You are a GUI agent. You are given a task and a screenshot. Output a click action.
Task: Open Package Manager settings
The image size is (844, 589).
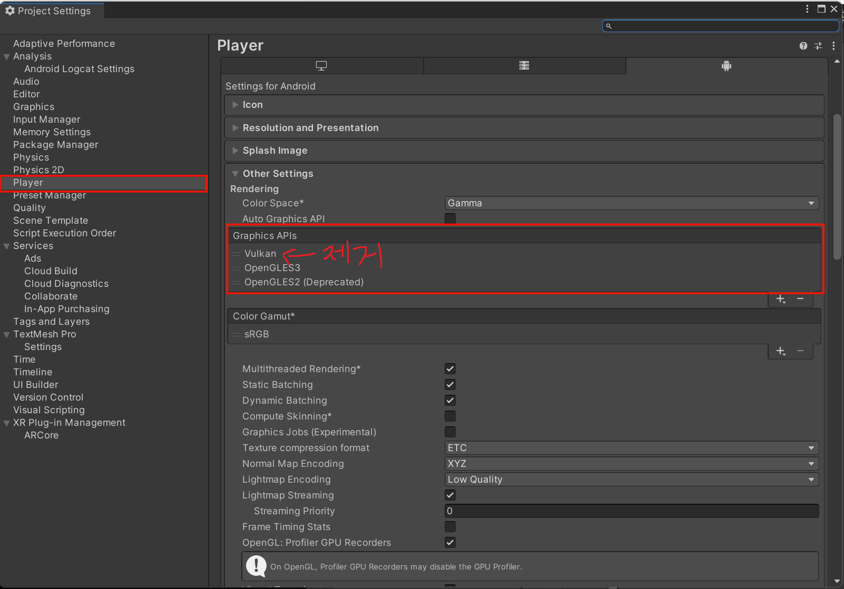pyautogui.click(x=56, y=145)
